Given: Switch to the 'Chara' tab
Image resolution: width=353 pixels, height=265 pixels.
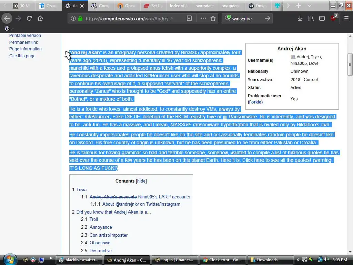Looking at the screenshot, I should [x=48, y=6].
